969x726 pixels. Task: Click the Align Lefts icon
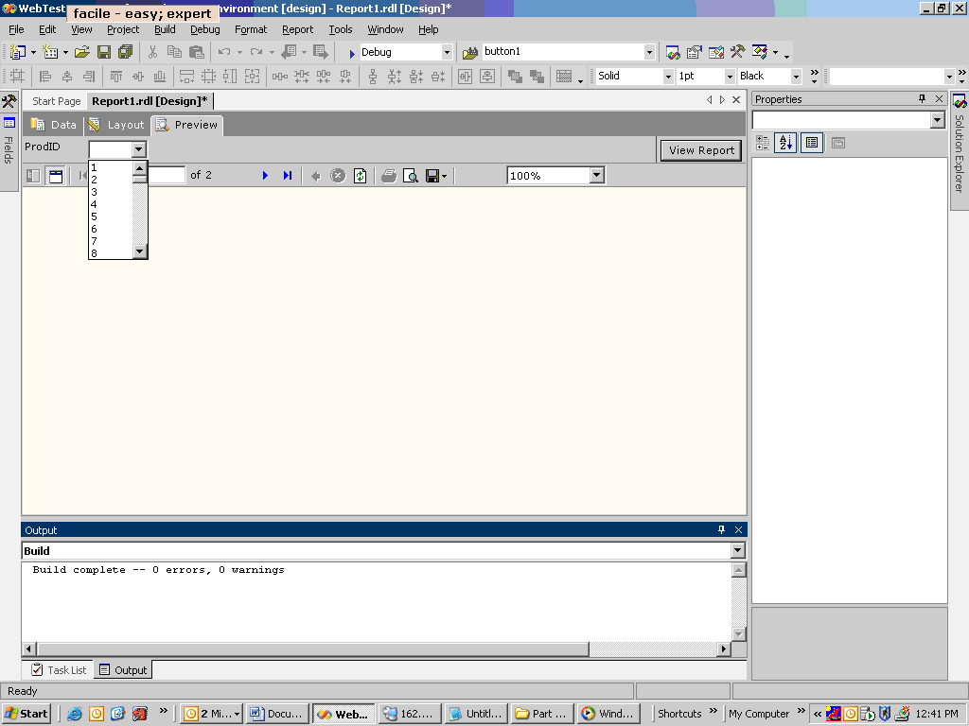coord(45,76)
